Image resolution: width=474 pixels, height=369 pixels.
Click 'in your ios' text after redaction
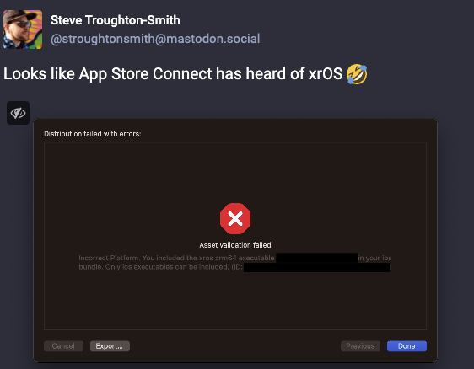pyautogui.click(x=374, y=258)
